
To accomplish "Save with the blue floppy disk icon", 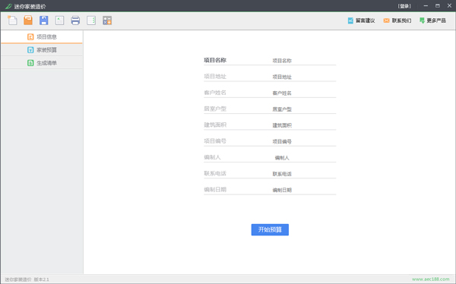I will point(44,21).
